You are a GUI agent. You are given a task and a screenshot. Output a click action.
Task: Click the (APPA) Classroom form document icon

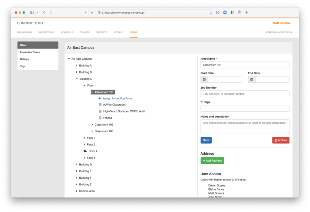[x=101, y=105]
